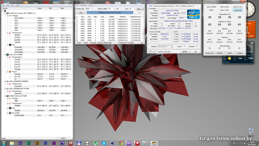Collapse the motherboard Voltages node
The image size is (259, 146).
7,16
